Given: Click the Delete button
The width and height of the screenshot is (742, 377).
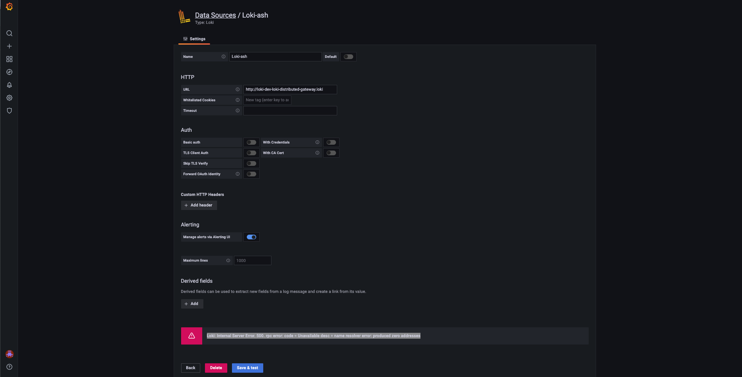Looking at the screenshot, I should tap(216, 368).
